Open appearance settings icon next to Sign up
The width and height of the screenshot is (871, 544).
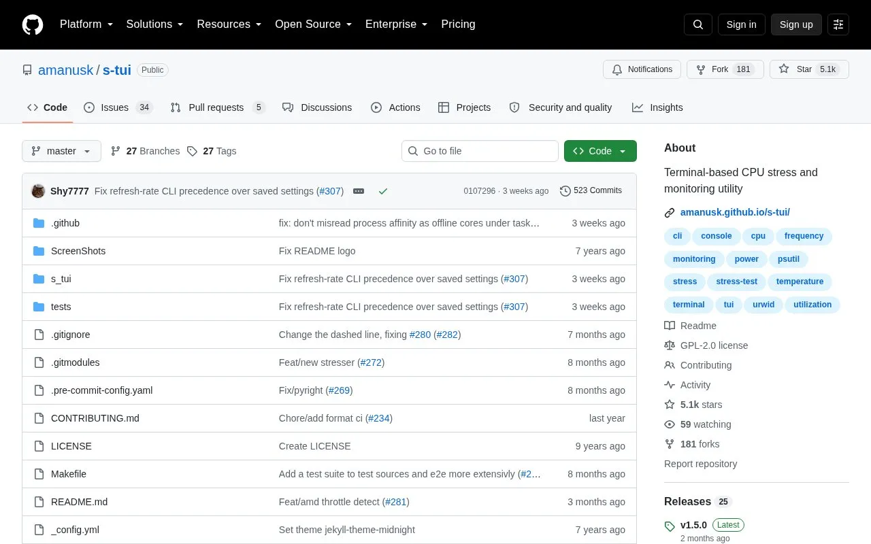[838, 24]
